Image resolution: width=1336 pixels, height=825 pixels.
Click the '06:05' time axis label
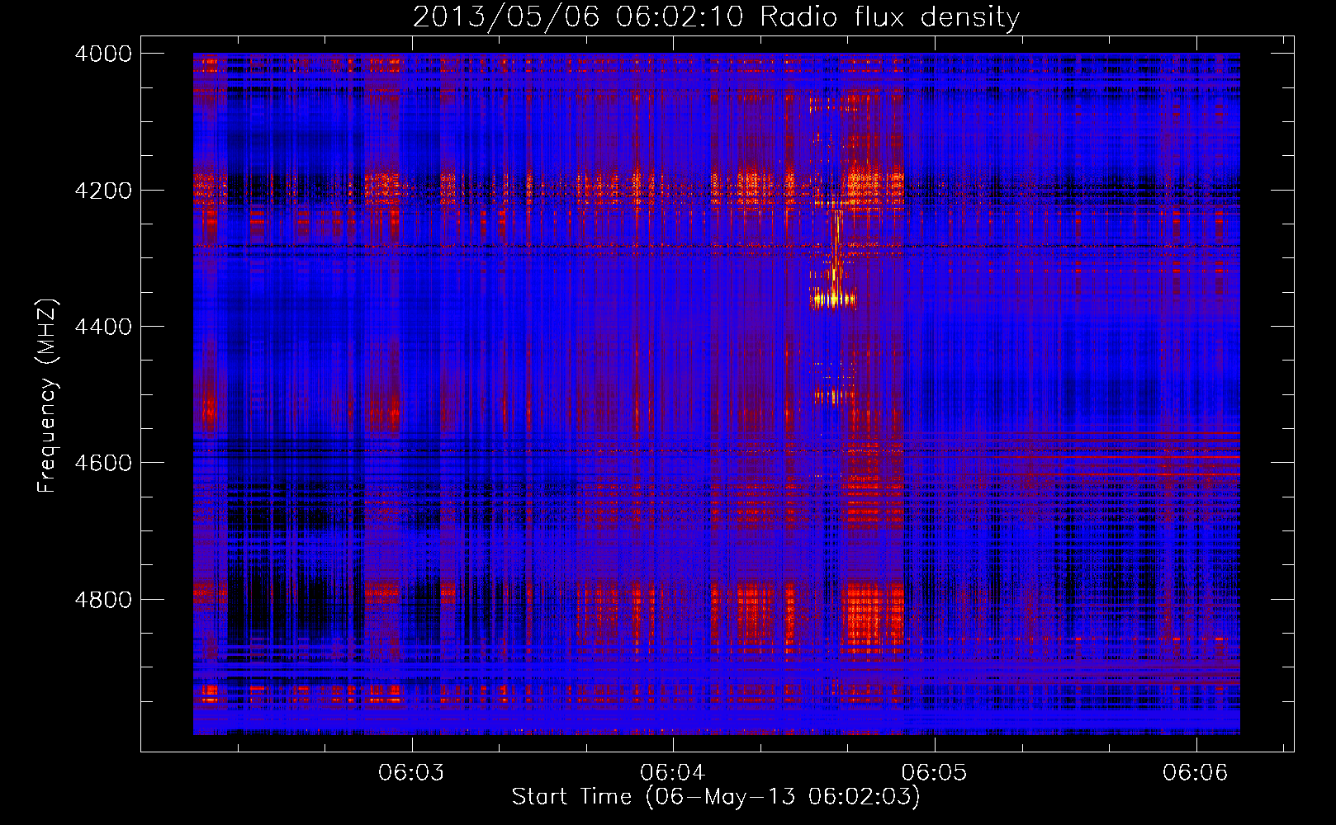(x=934, y=772)
